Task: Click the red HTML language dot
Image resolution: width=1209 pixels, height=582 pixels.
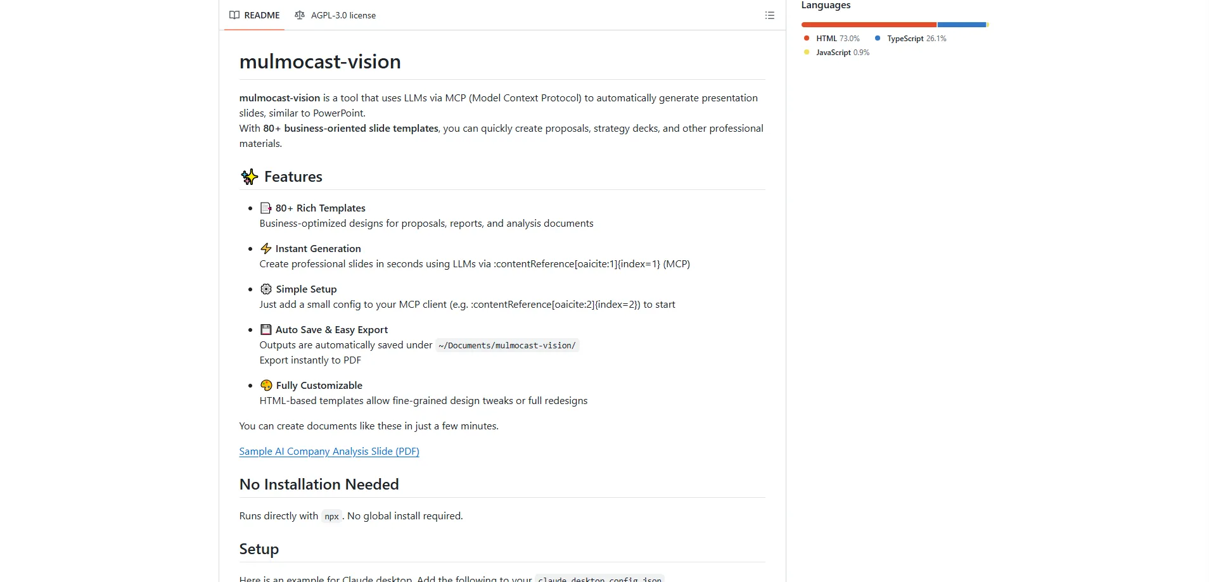Action: (x=806, y=38)
